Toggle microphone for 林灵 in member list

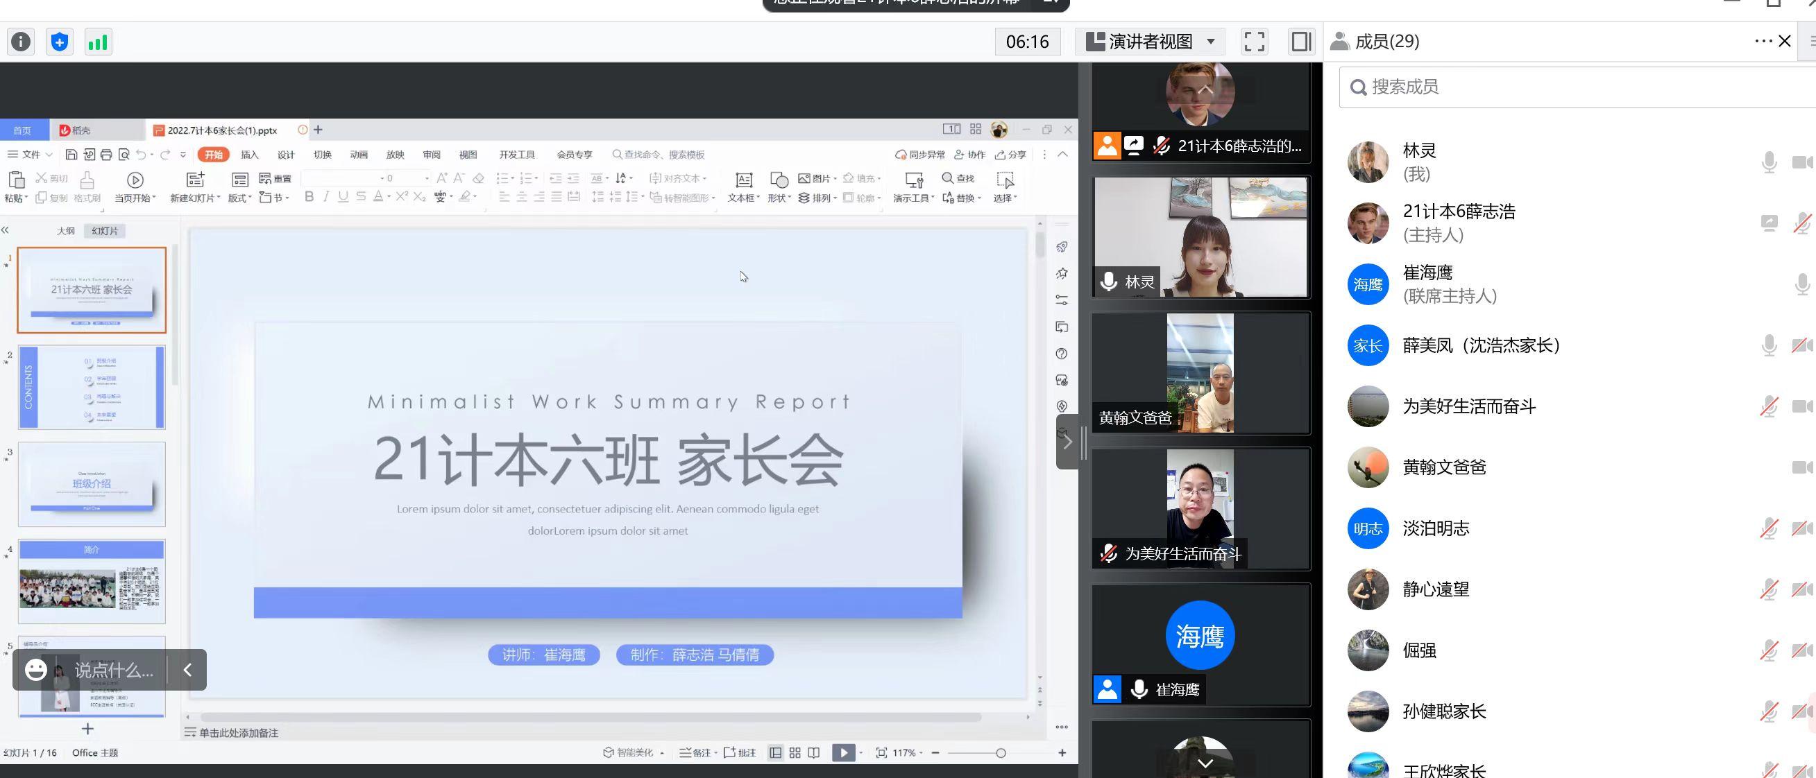click(1769, 162)
